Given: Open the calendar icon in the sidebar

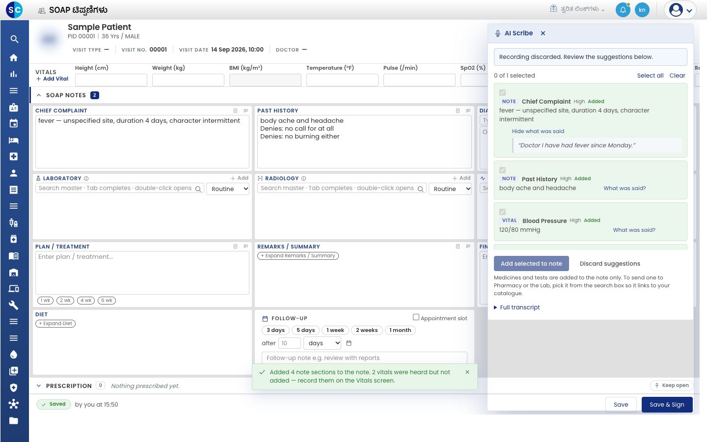Looking at the screenshot, I should point(14,124).
